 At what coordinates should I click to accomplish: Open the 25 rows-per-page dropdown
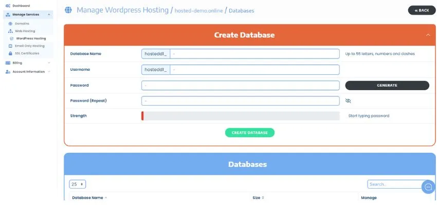coord(78,184)
